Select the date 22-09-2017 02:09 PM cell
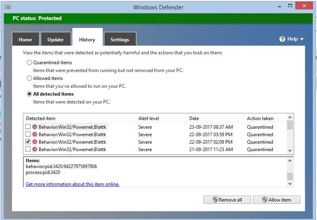The image size is (317, 220). point(211,142)
